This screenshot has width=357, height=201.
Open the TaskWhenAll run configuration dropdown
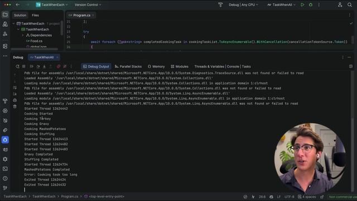(281, 4)
